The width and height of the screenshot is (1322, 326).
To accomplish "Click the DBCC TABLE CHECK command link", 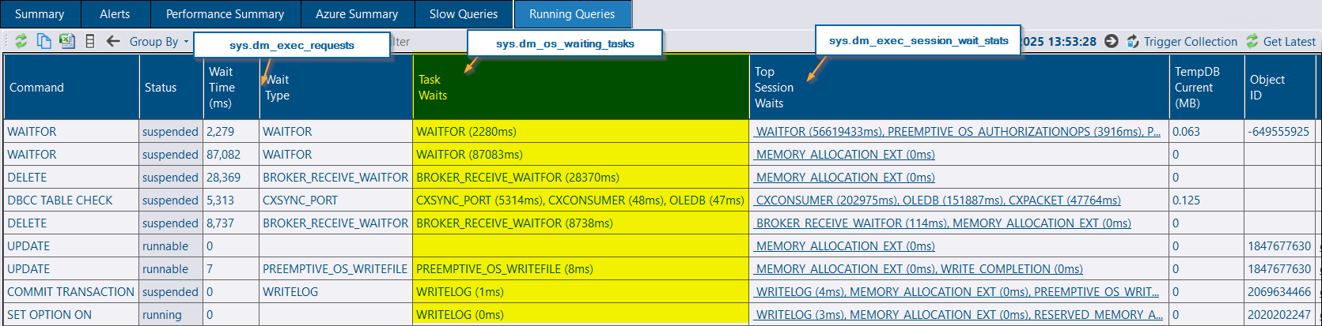I will 60,200.
